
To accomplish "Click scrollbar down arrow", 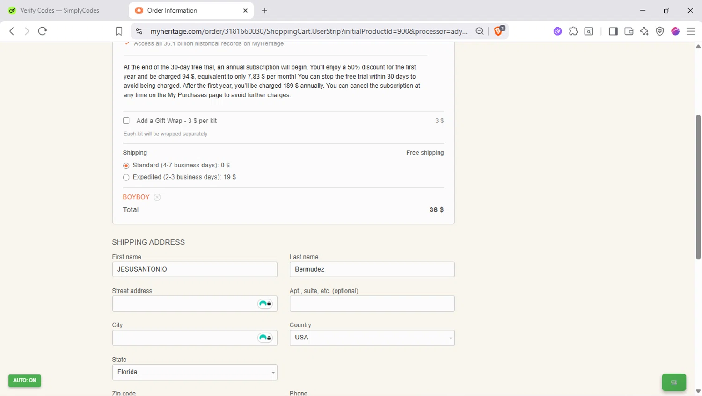I will [x=698, y=391].
